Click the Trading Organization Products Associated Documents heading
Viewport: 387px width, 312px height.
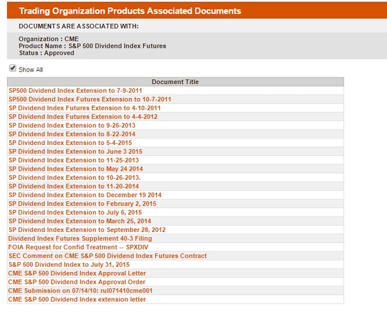130,11
